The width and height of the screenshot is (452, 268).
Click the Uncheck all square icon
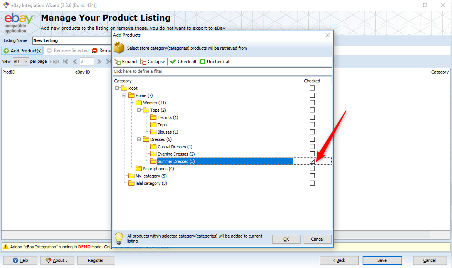pyautogui.click(x=202, y=62)
